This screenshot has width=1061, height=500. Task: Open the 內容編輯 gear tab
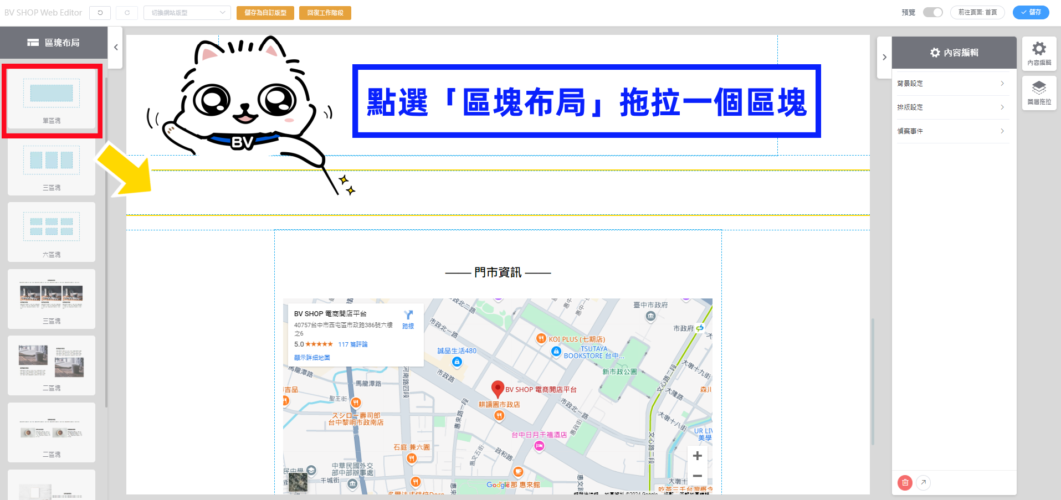1039,54
